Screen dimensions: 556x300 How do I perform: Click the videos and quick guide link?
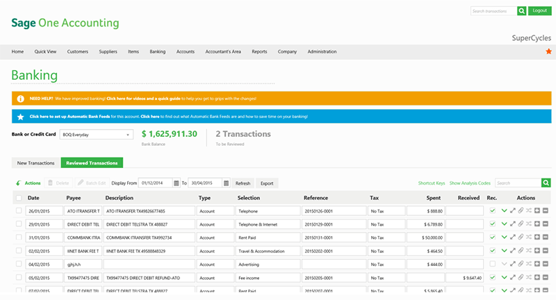tap(143, 99)
